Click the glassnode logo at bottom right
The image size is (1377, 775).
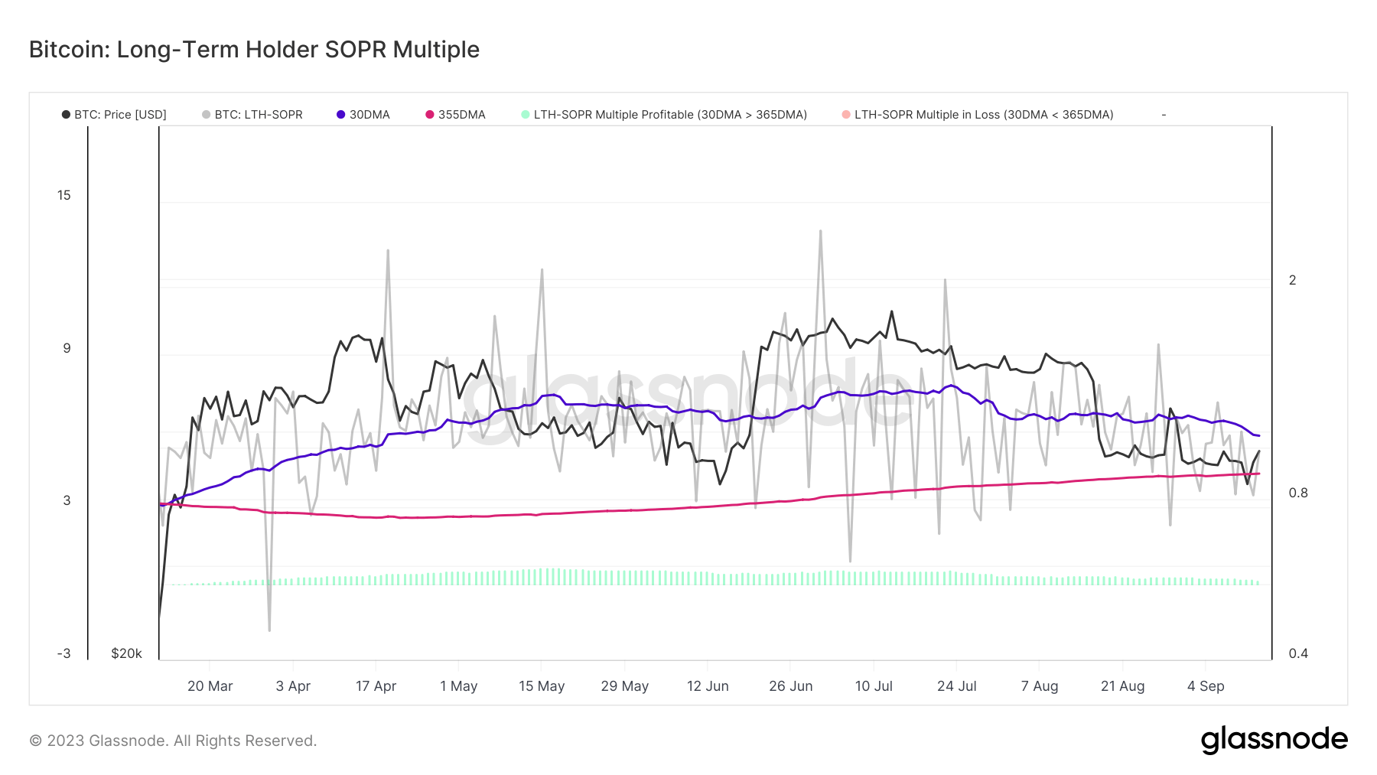point(1274,740)
